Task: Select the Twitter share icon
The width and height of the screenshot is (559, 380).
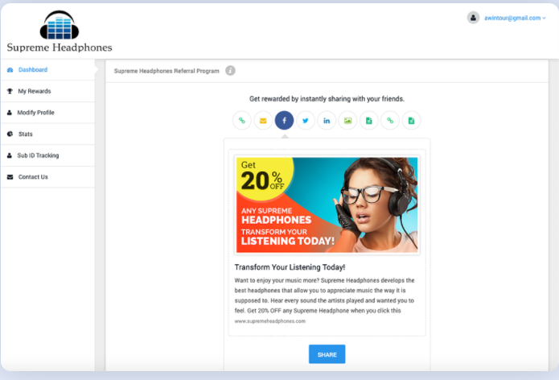Action: pyautogui.click(x=306, y=121)
